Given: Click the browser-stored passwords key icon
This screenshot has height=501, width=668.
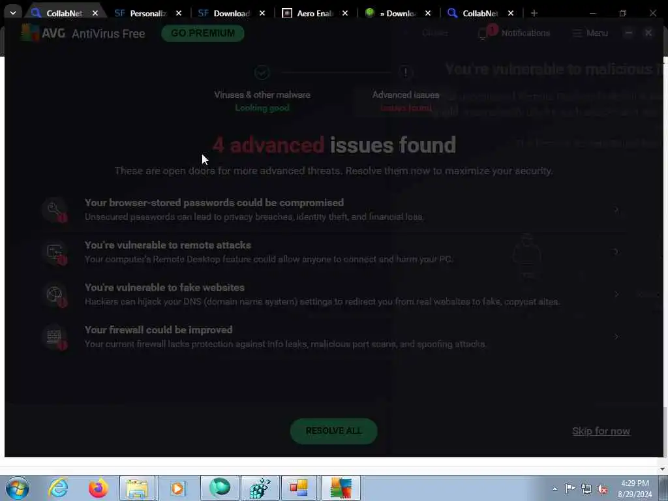Looking at the screenshot, I should coord(55,209).
